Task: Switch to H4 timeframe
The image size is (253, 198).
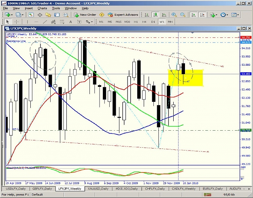Action: (144, 22)
